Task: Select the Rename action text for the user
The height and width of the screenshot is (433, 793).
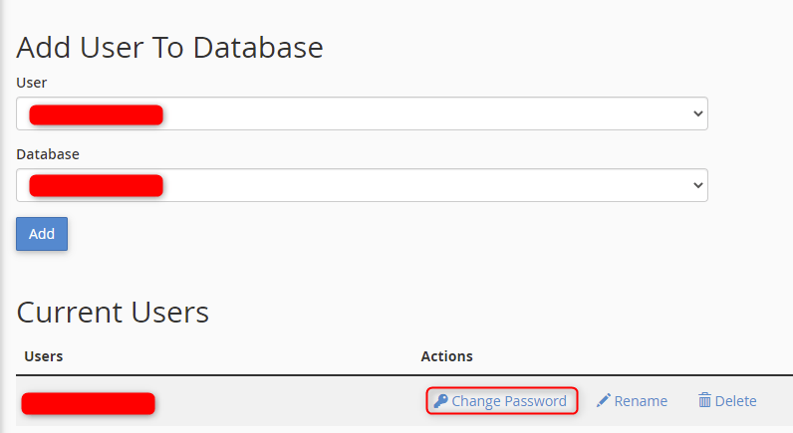Action: (641, 401)
